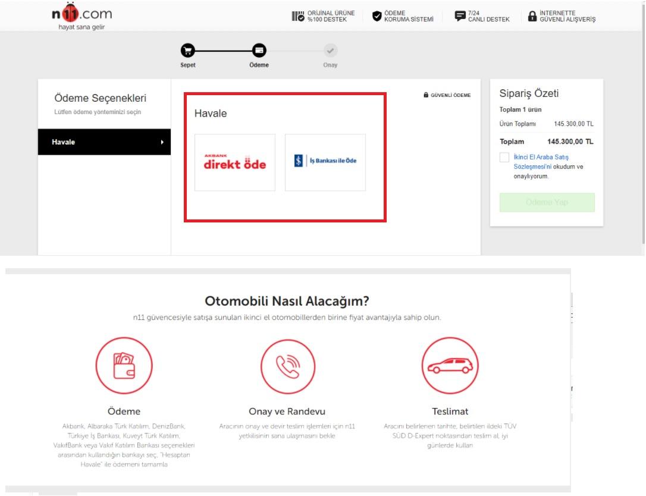Click the Ödeme title under the wallet icon
Screen dimensions: 646x496
click(x=124, y=411)
